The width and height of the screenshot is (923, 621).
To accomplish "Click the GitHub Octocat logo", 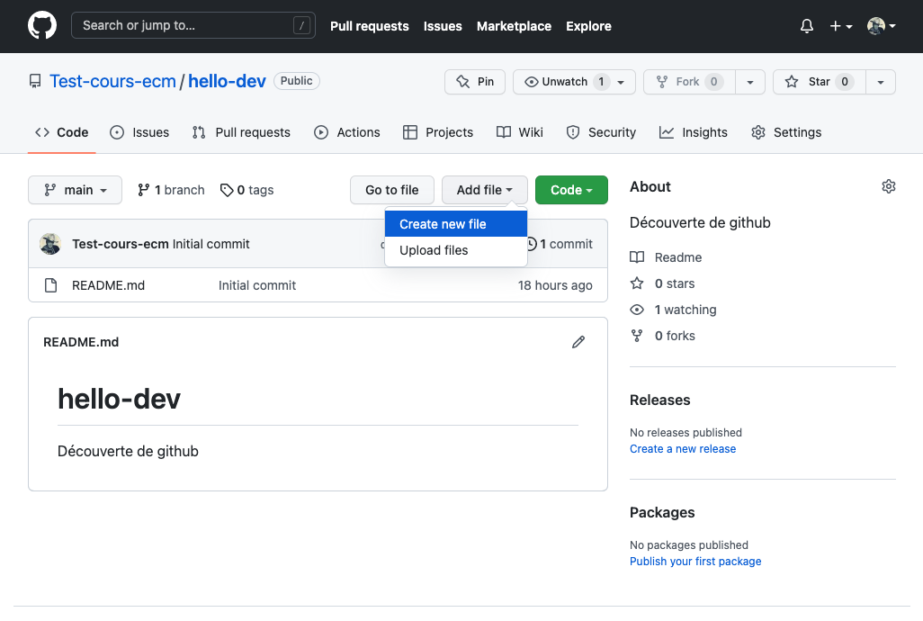I will coord(42,26).
